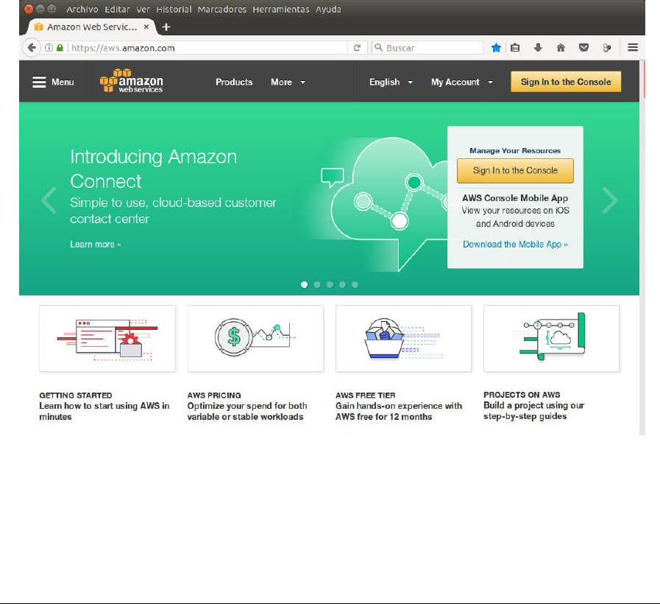Click the Getting Started thumbnail image

pyautogui.click(x=107, y=338)
